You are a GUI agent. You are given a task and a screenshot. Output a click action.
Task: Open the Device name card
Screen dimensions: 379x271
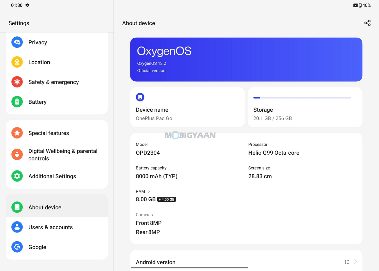click(187, 107)
